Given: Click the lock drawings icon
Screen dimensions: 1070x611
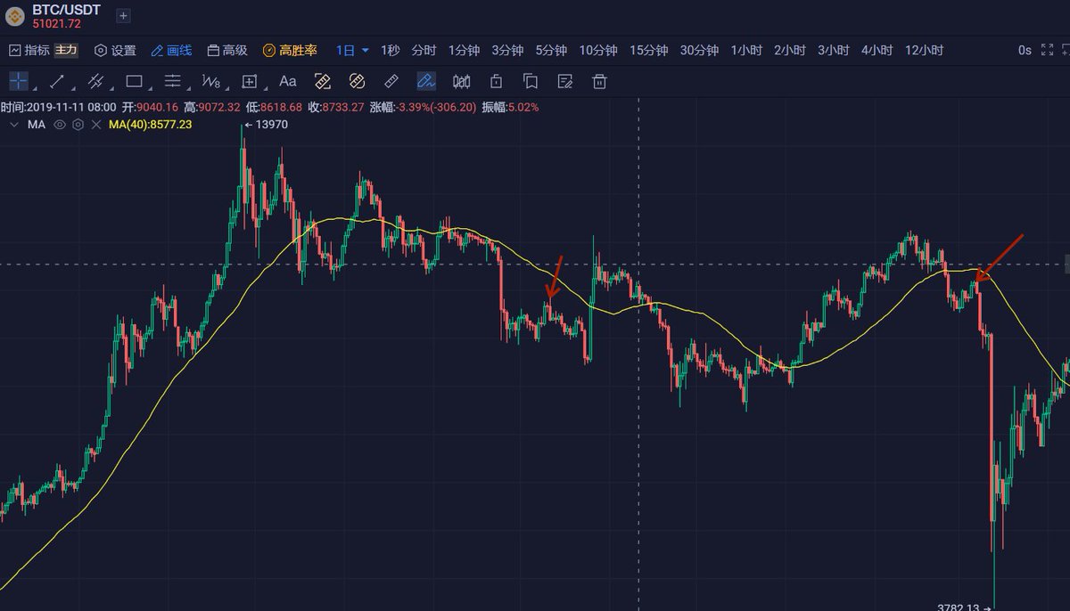Looking at the screenshot, I should [496, 81].
